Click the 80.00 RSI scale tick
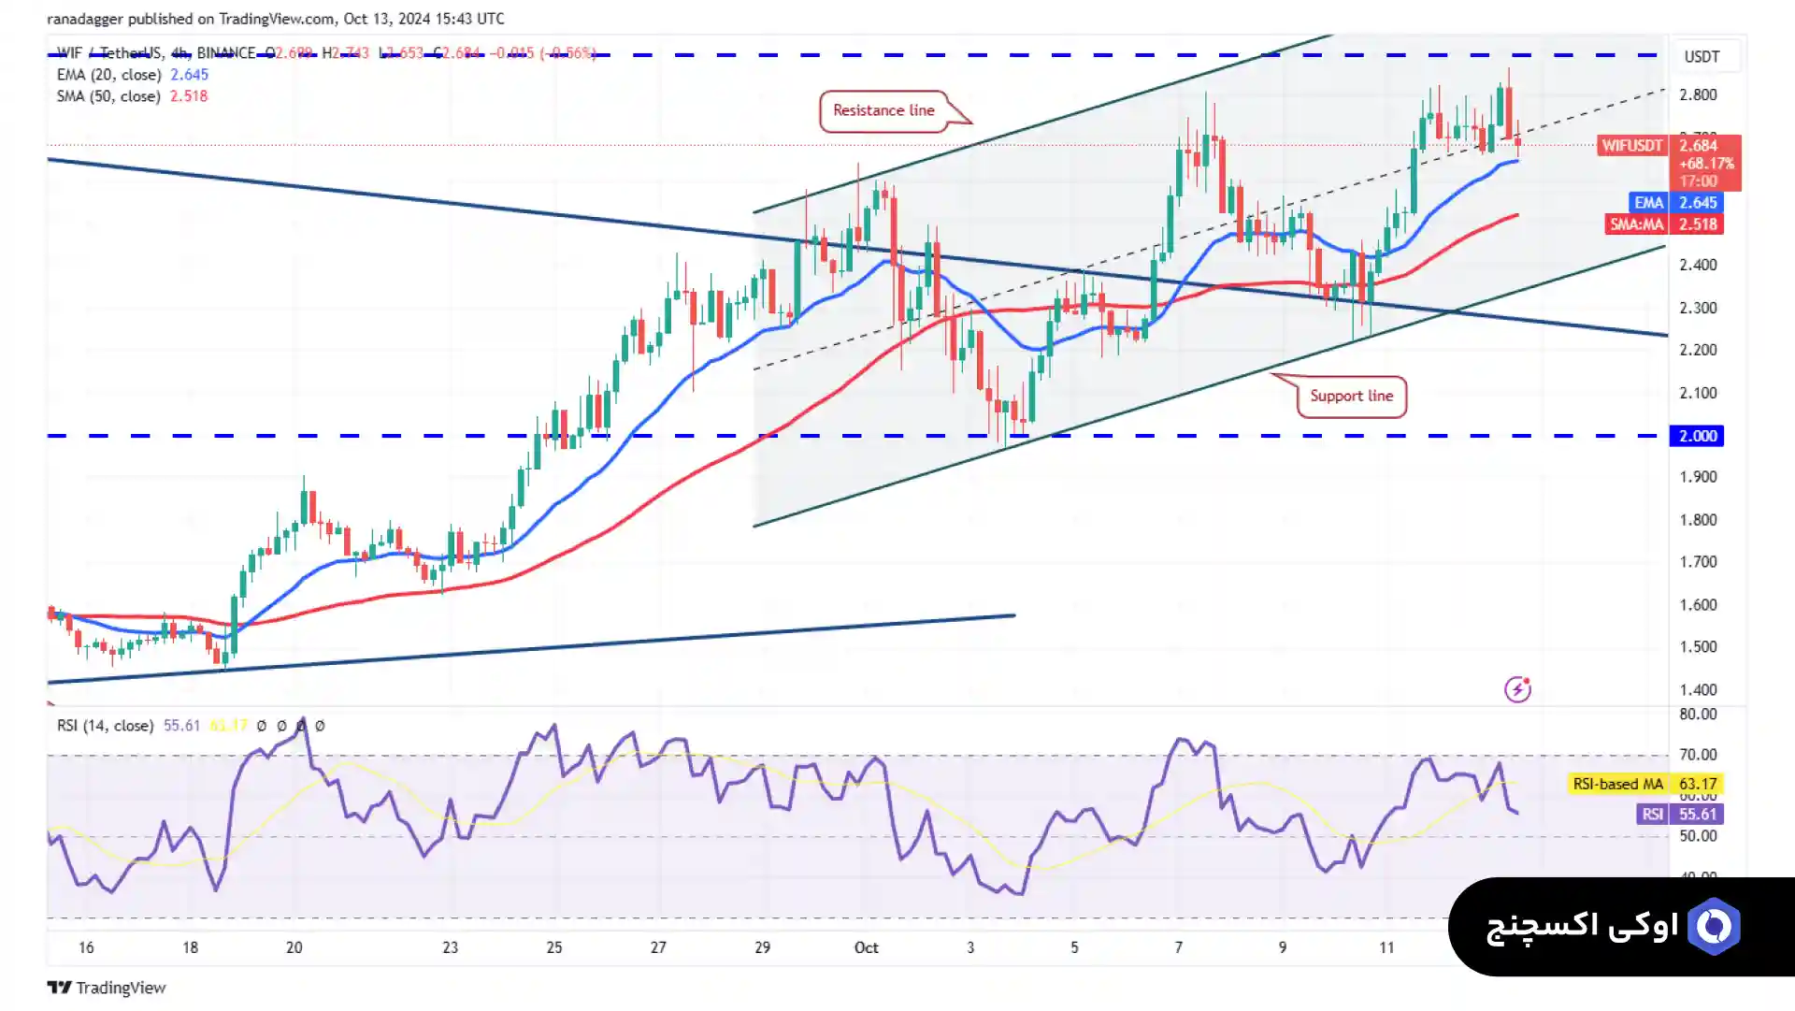The image size is (1795, 1011). click(1698, 715)
